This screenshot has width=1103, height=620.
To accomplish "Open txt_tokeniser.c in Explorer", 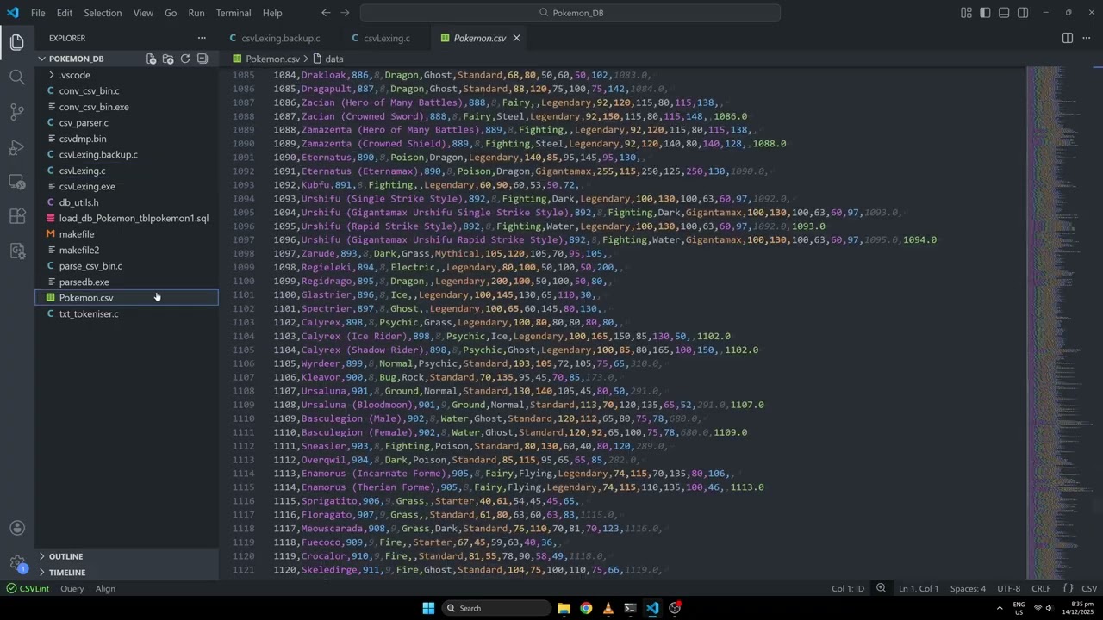I will click(x=126, y=313).
